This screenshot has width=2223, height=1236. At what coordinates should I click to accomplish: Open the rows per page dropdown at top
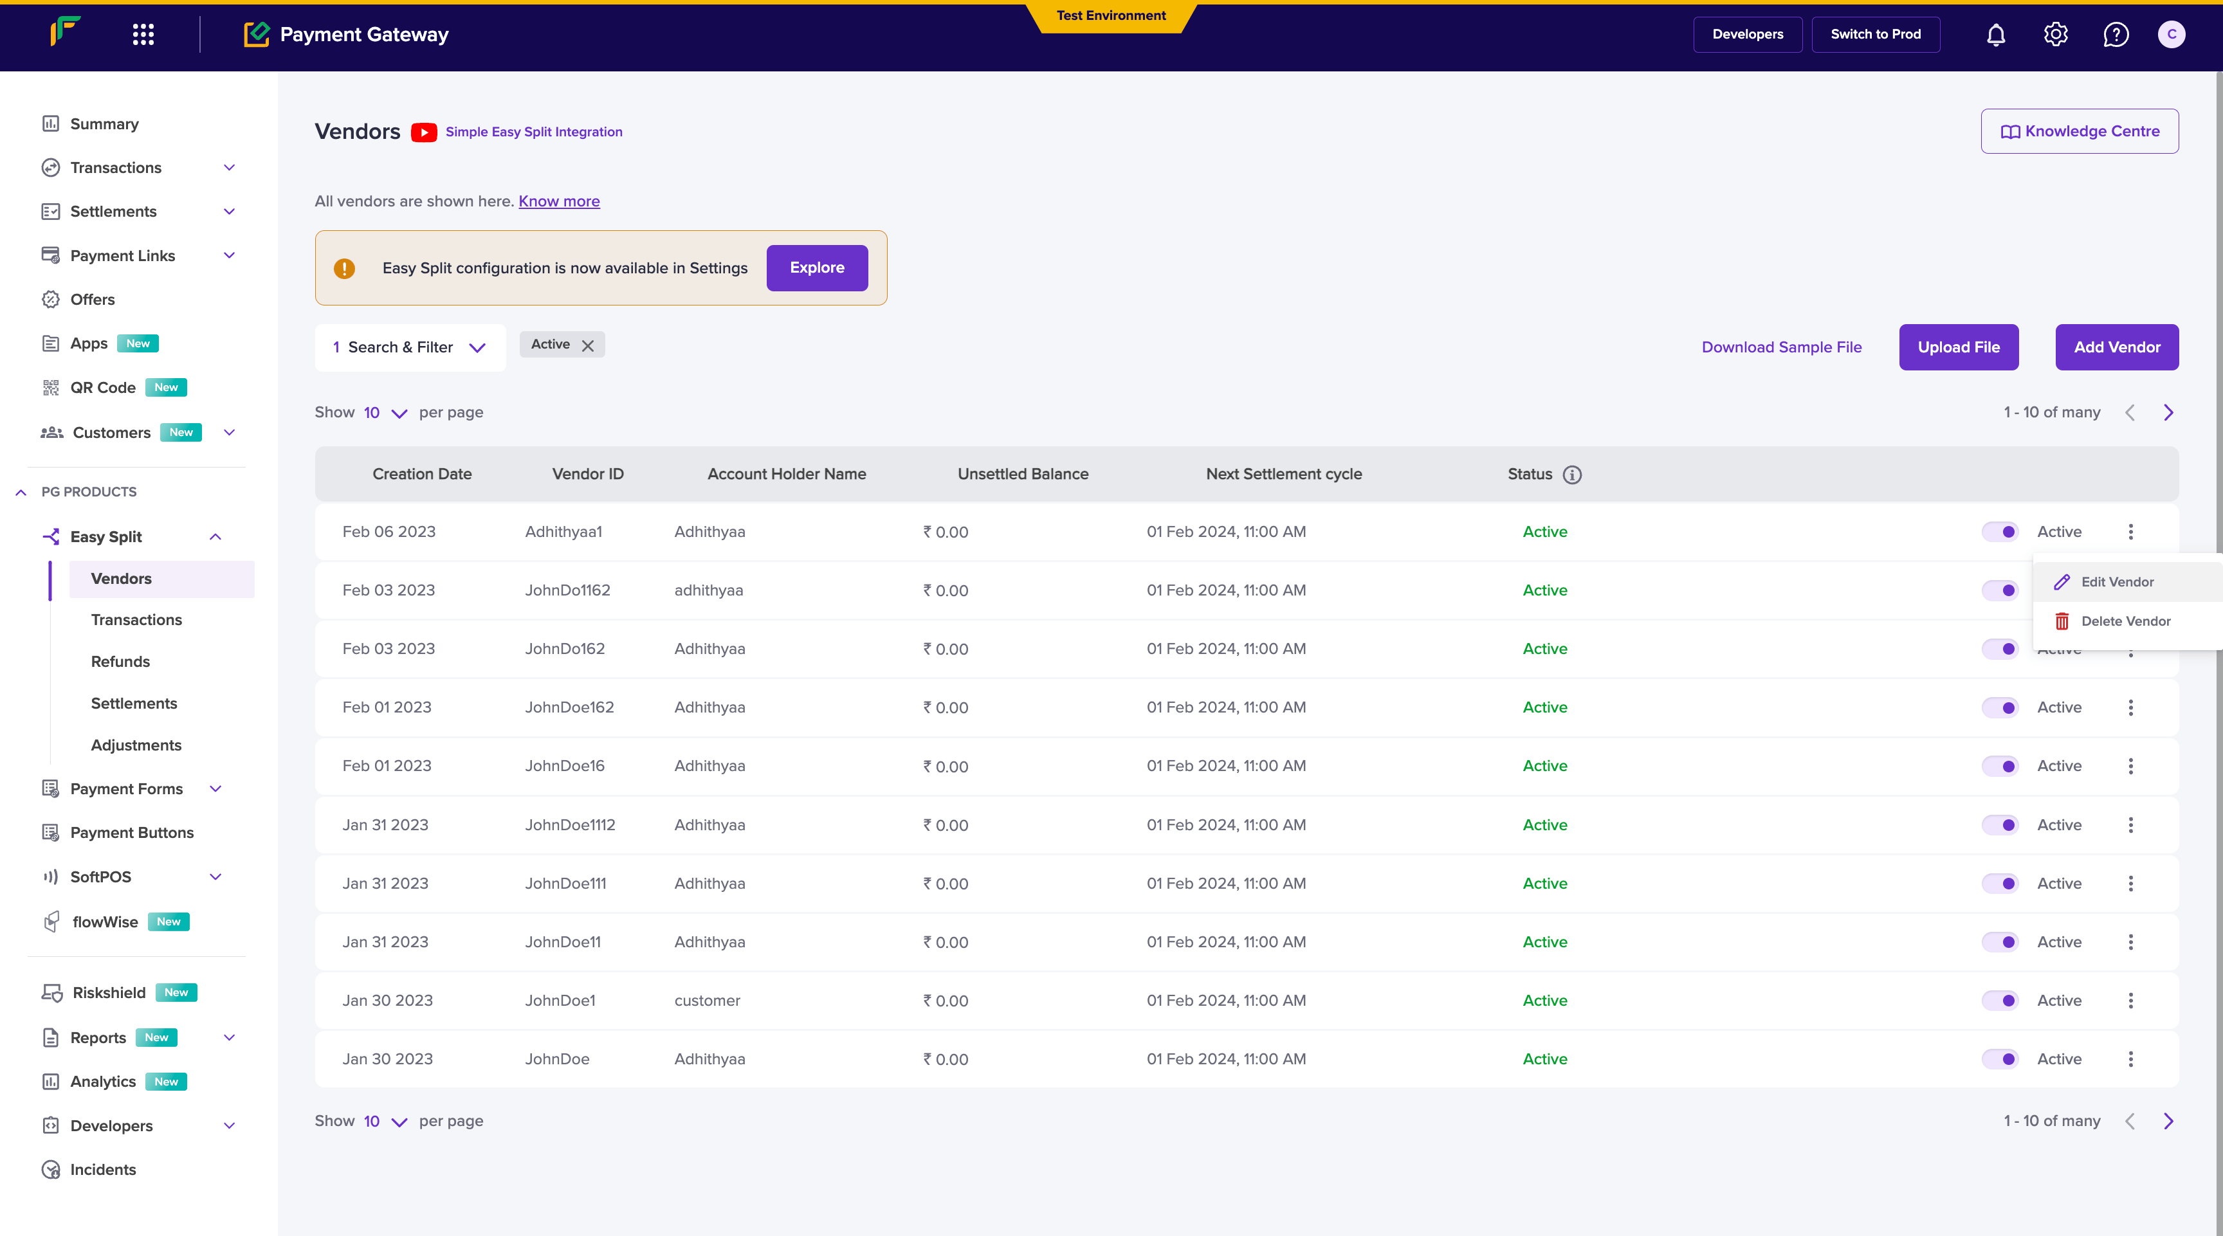coord(385,413)
